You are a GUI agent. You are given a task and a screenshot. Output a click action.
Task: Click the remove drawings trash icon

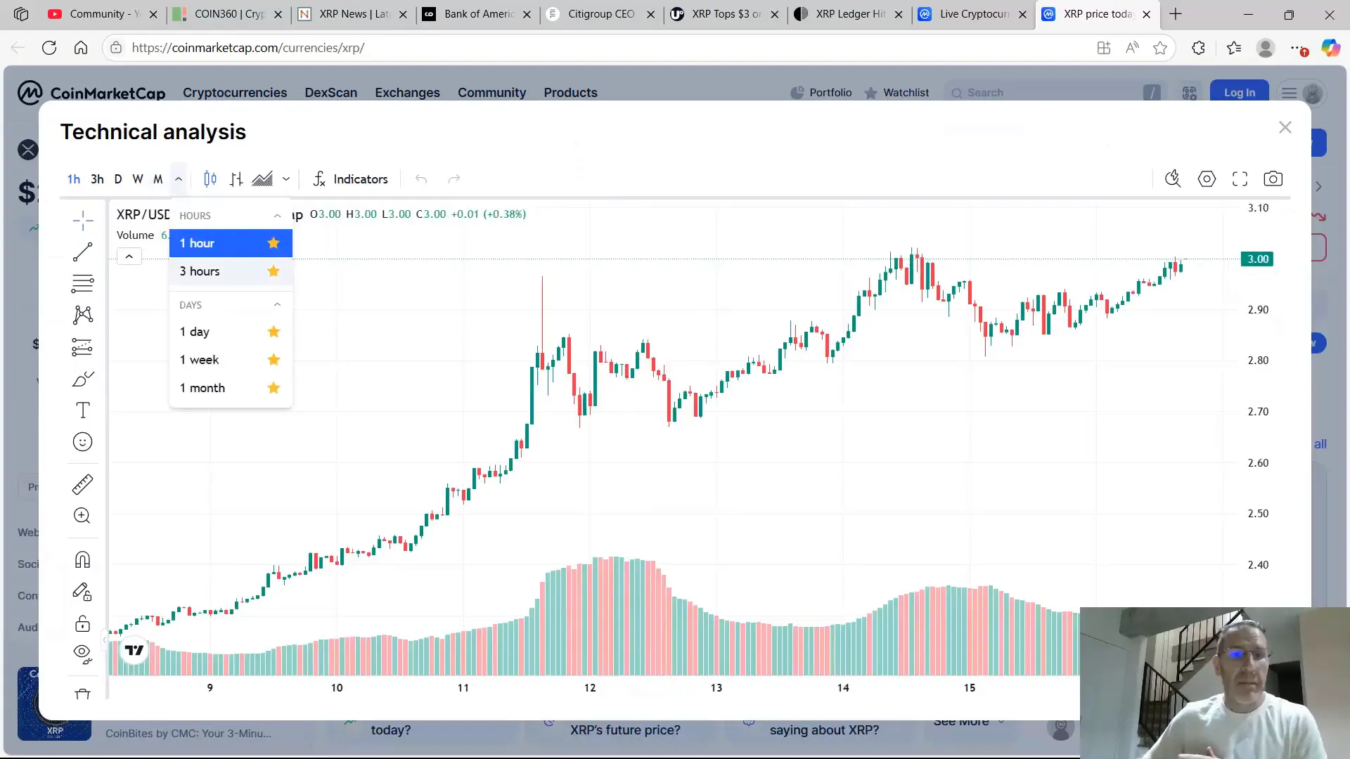[82, 694]
